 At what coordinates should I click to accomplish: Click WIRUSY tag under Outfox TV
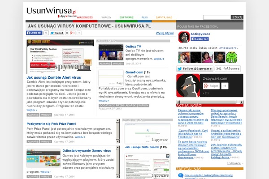(x=118, y=64)
